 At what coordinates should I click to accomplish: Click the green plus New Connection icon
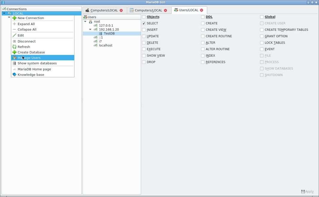pos(14,18)
